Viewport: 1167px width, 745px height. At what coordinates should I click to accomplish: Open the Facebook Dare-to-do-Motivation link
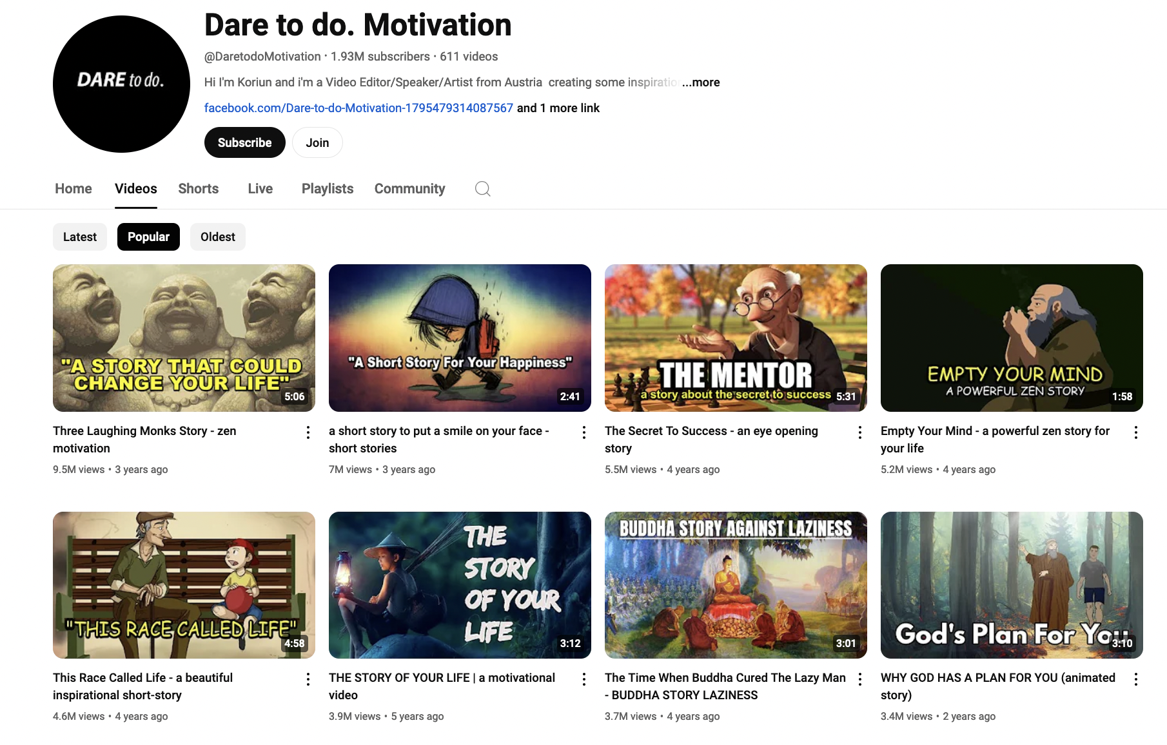click(358, 108)
